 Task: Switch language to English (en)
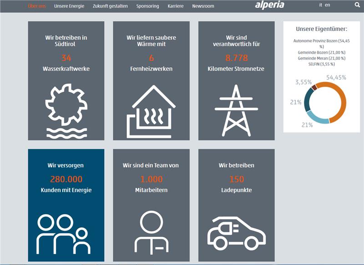tap(328, 5)
